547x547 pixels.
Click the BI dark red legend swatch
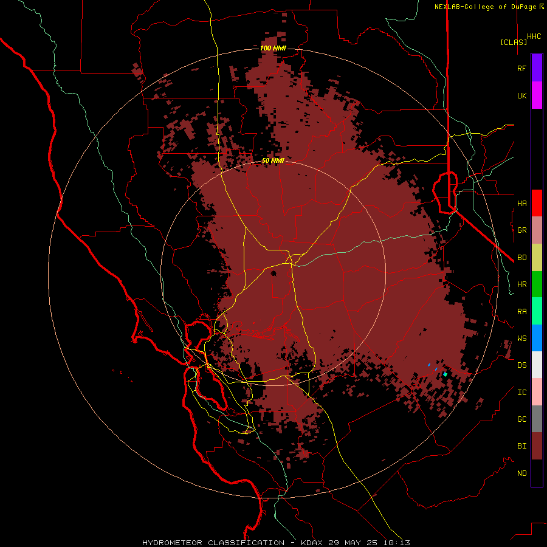point(537,446)
